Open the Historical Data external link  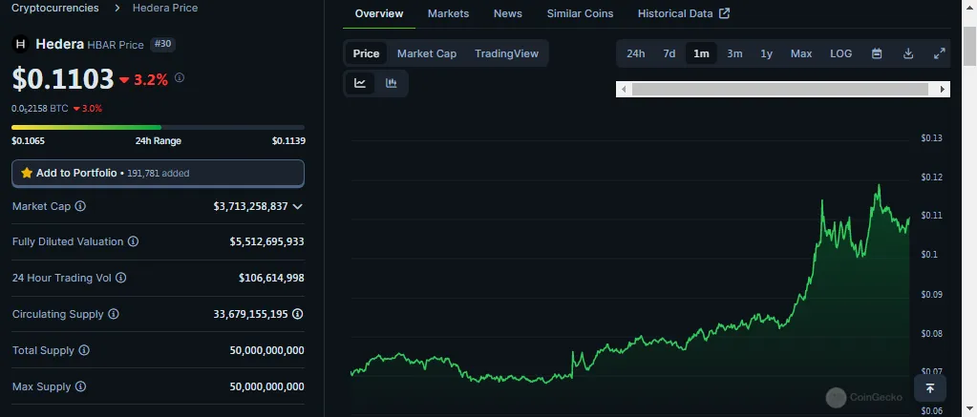point(684,13)
